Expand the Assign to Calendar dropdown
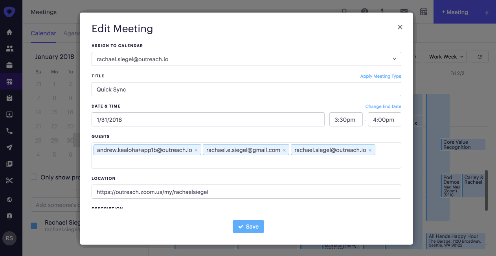 pos(246,59)
